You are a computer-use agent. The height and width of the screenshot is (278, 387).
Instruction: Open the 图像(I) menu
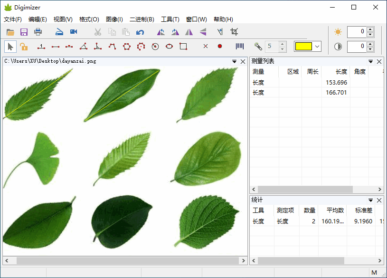[x=114, y=19]
